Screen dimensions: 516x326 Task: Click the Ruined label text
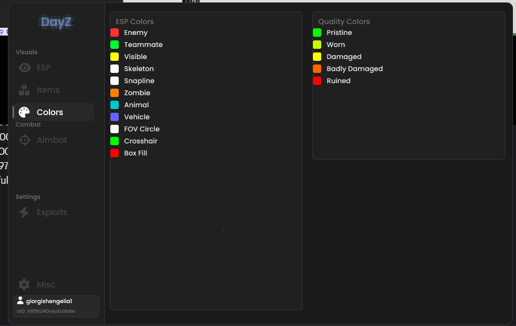(339, 81)
